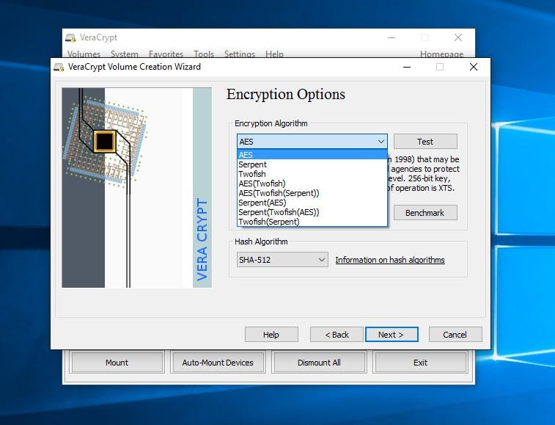Minimize the VeraCrypt main window
This screenshot has height=425, width=555.
tap(392, 37)
